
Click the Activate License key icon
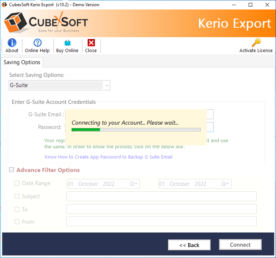pyautogui.click(x=256, y=43)
